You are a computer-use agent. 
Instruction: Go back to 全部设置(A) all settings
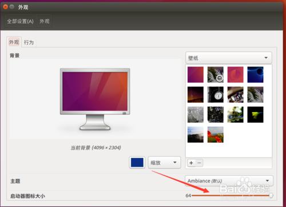tap(20, 21)
